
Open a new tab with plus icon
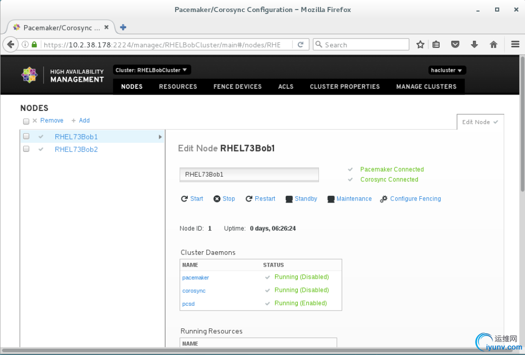click(123, 27)
